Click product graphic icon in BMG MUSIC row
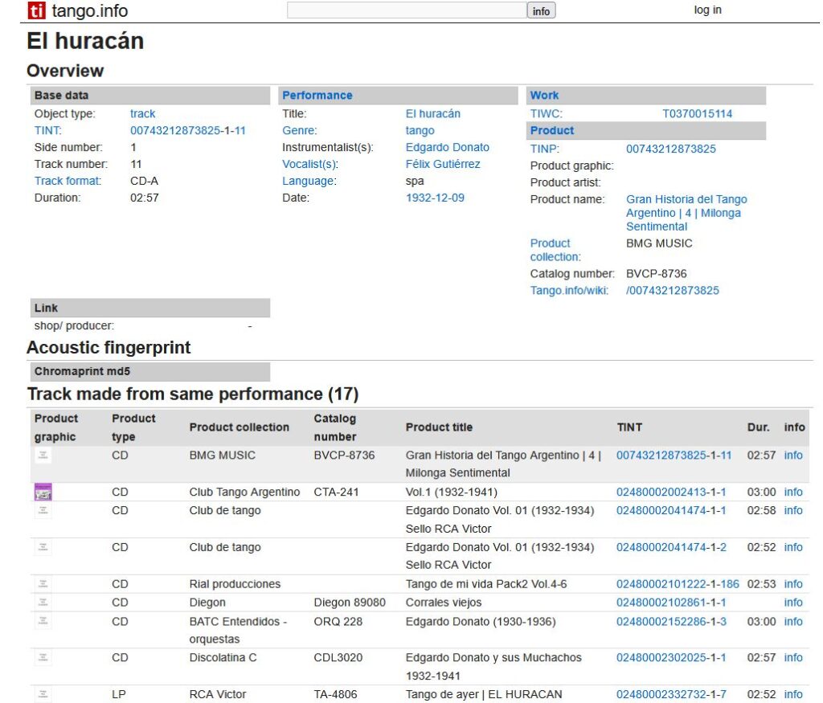The image size is (823, 703). pyautogui.click(x=43, y=455)
